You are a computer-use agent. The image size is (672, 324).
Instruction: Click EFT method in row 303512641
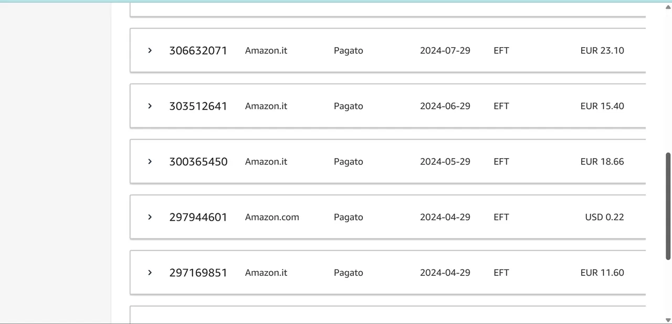[x=501, y=106]
